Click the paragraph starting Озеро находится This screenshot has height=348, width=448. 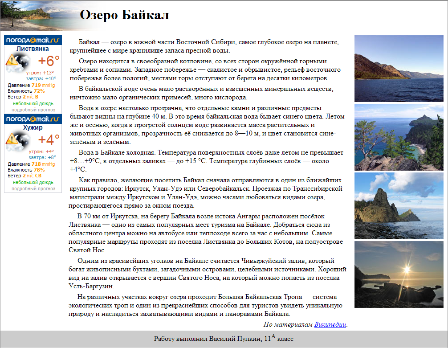point(205,70)
